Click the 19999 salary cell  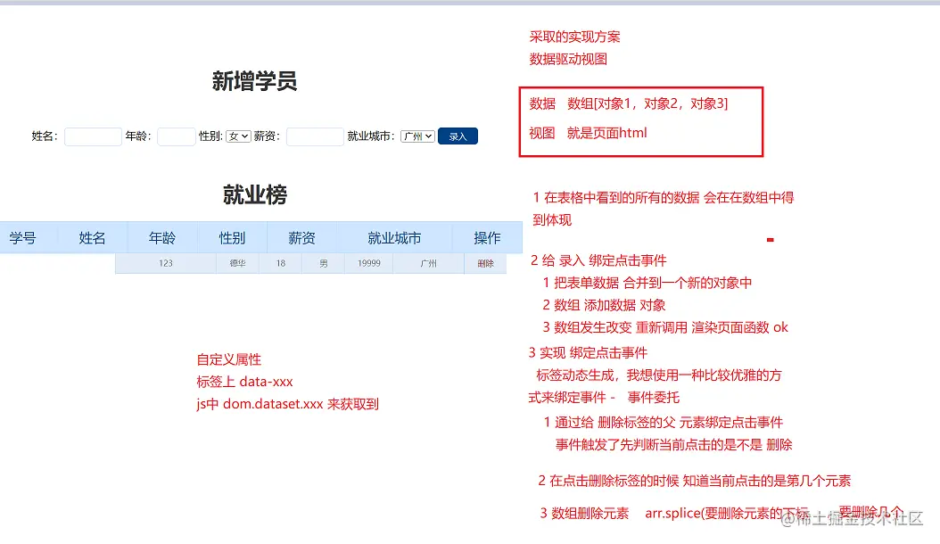tap(368, 263)
